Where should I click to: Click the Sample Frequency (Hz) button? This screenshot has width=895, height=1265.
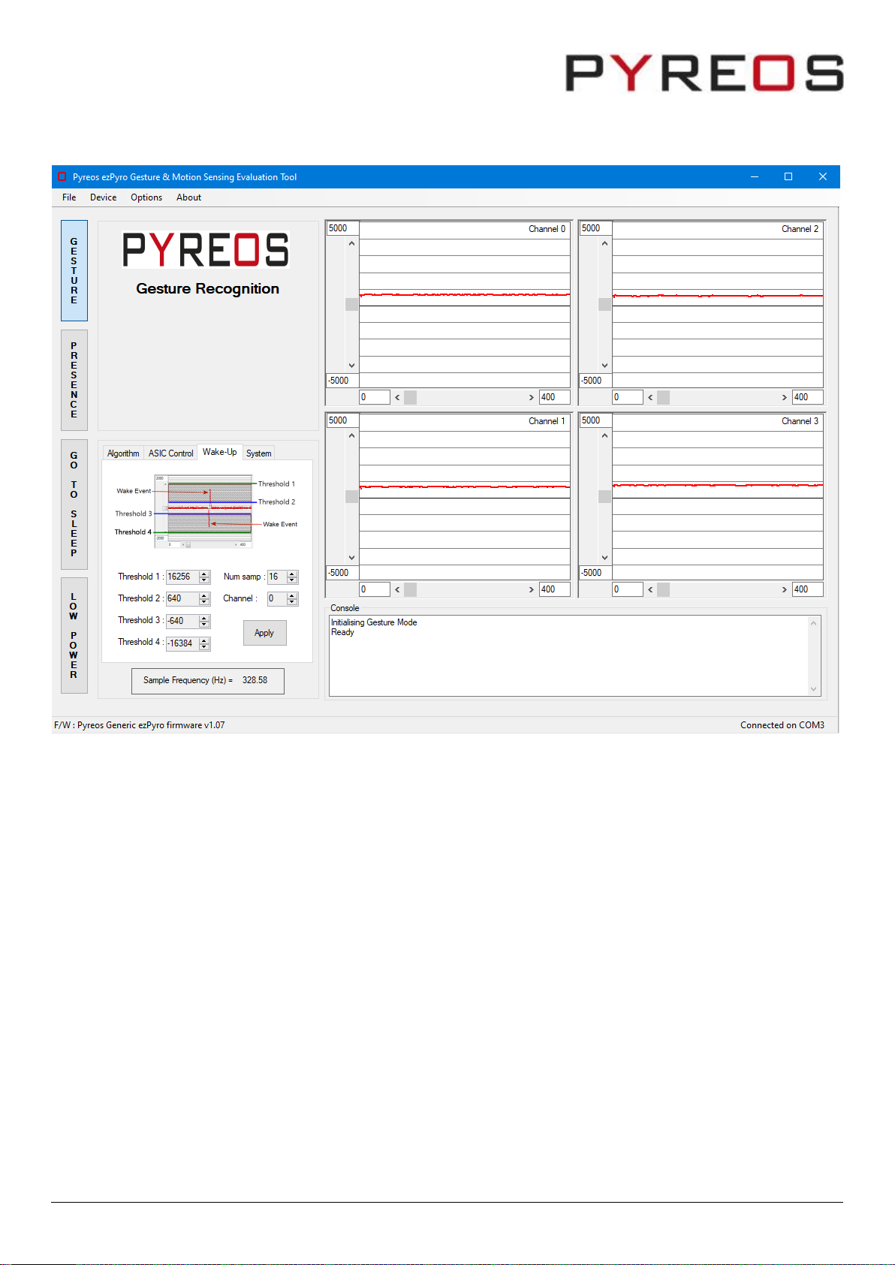(x=208, y=681)
